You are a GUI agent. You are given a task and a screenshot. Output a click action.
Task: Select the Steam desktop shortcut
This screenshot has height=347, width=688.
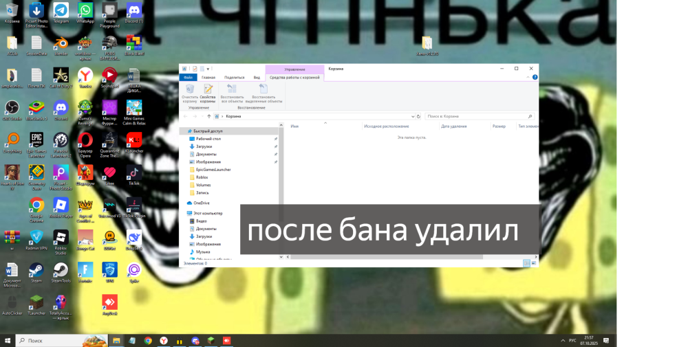click(x=36, y=272)
